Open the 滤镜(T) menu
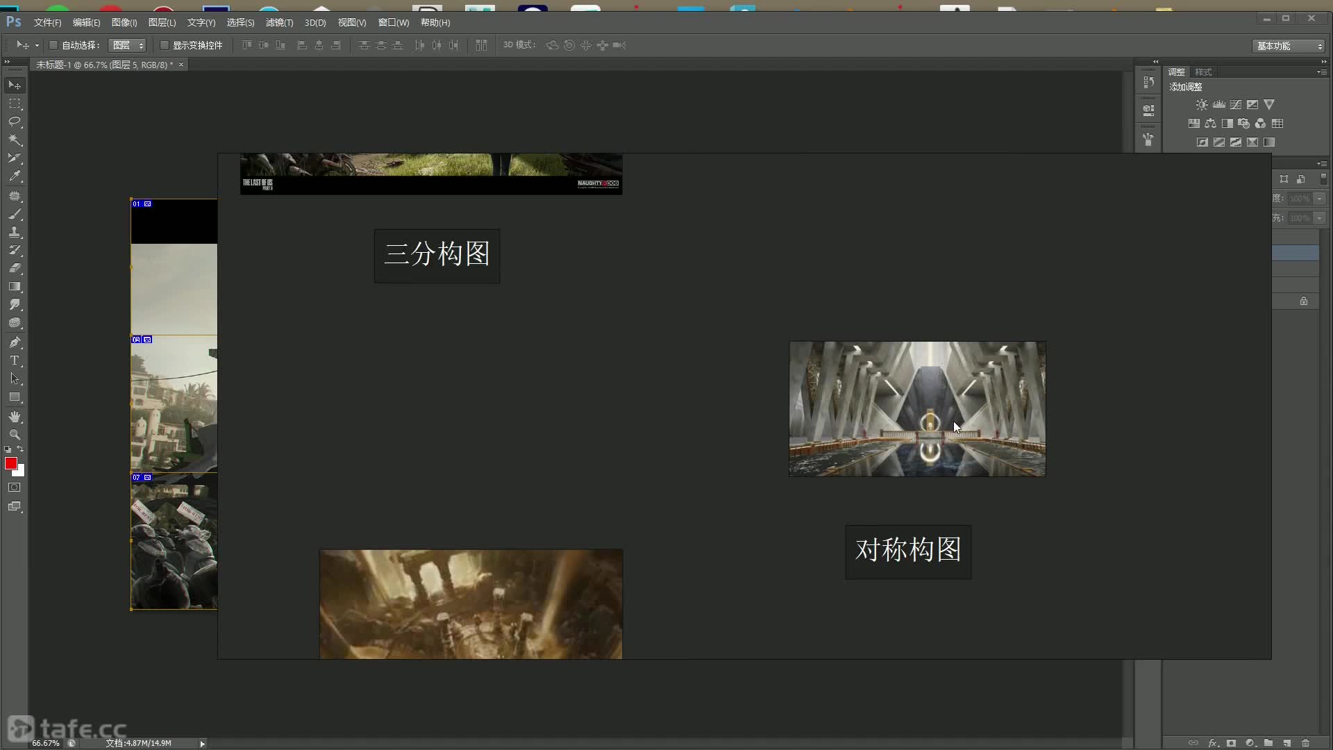This screenshot has height=750, width=1333. click(x=279, y=23)
